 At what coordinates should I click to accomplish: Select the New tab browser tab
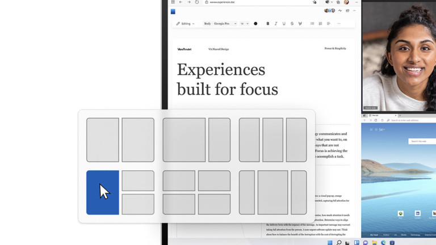[x=377, y=115]
